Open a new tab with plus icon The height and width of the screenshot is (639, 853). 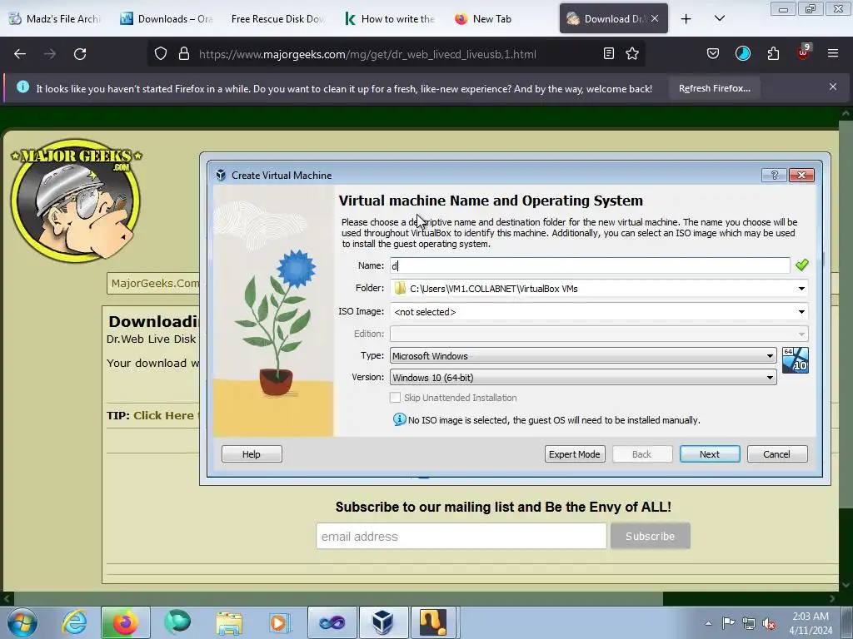(686, 19)
